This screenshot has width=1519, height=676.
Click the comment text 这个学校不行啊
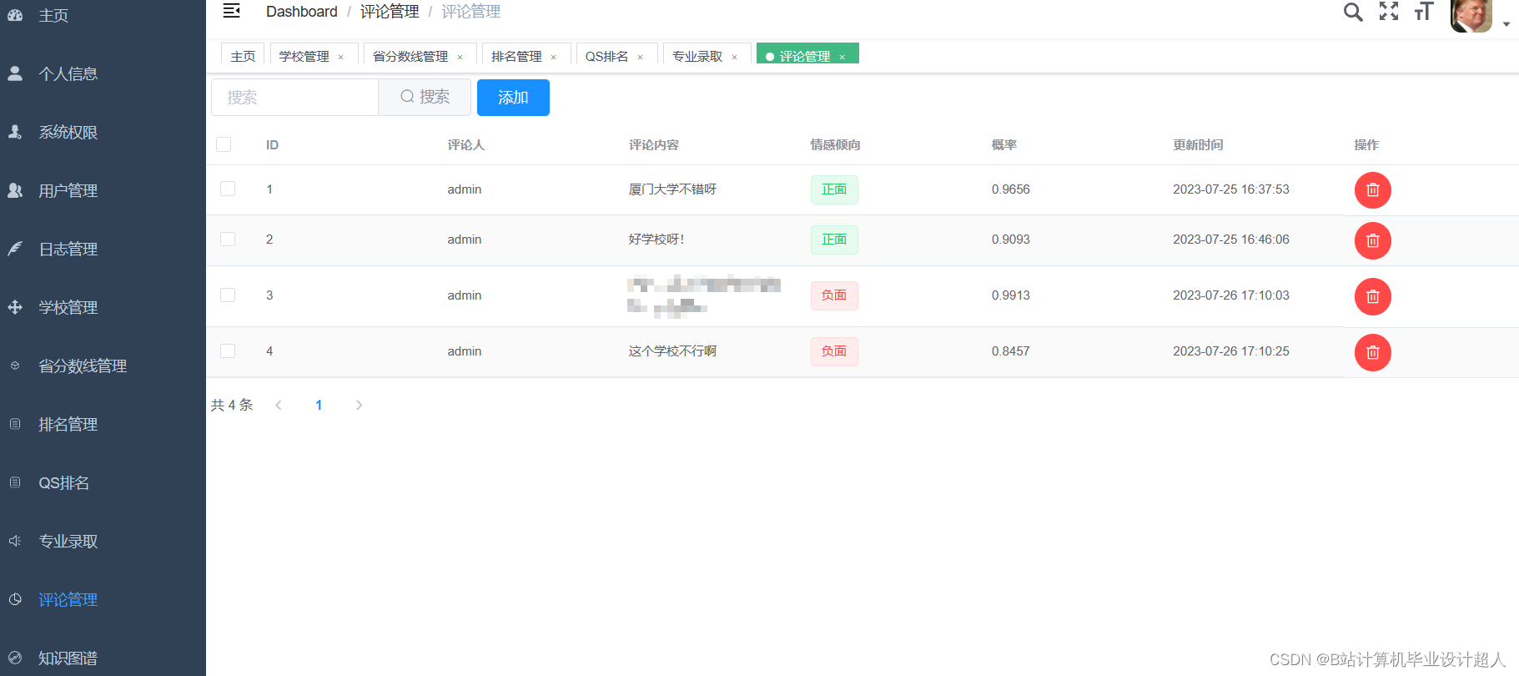(672, 351)
